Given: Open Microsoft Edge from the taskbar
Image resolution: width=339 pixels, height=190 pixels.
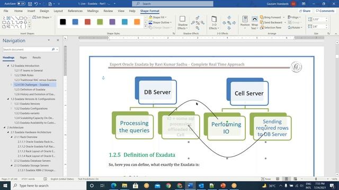Looking at the screenshot, I should coord(114,185).
